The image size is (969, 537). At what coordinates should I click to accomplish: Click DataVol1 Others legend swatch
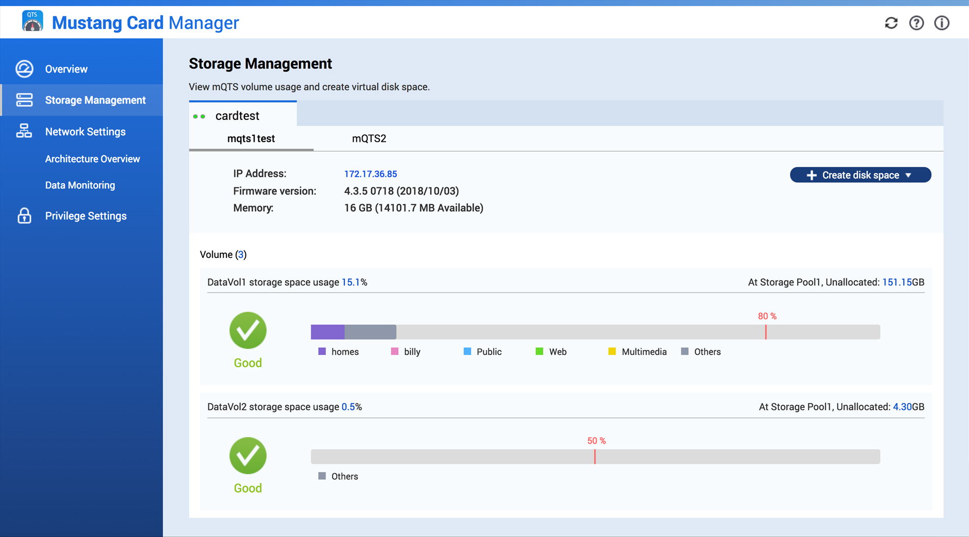684,351
